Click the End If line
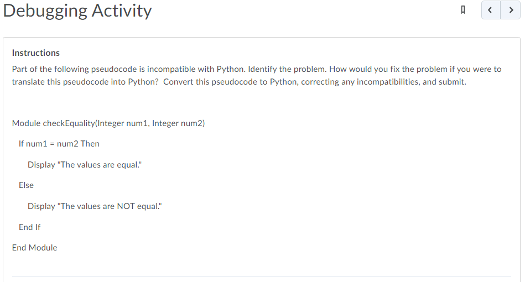This screenshot has height=282, width=525. point(29,227)
